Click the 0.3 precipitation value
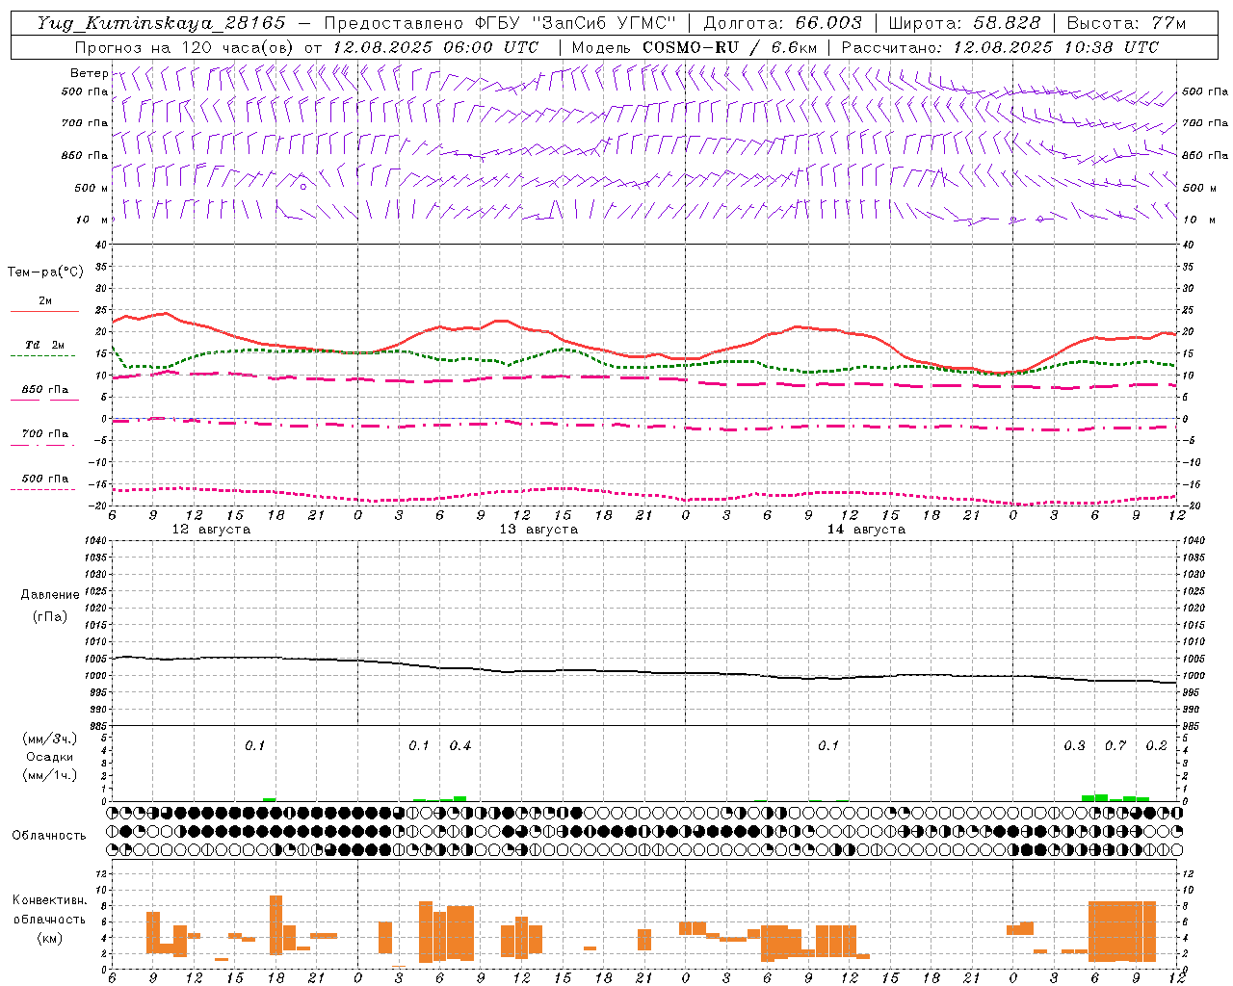This screenshot has height=986, width=1233. coord(1074,746)
